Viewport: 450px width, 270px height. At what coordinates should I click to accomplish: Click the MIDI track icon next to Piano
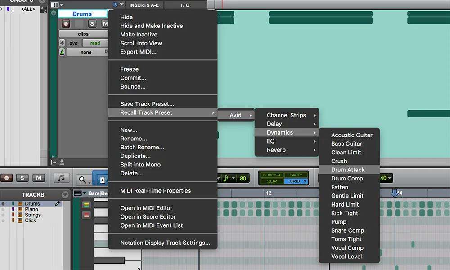coord(20,209)
